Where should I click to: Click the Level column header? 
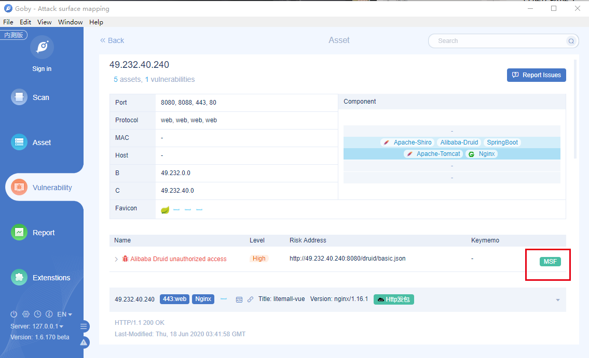257,240
